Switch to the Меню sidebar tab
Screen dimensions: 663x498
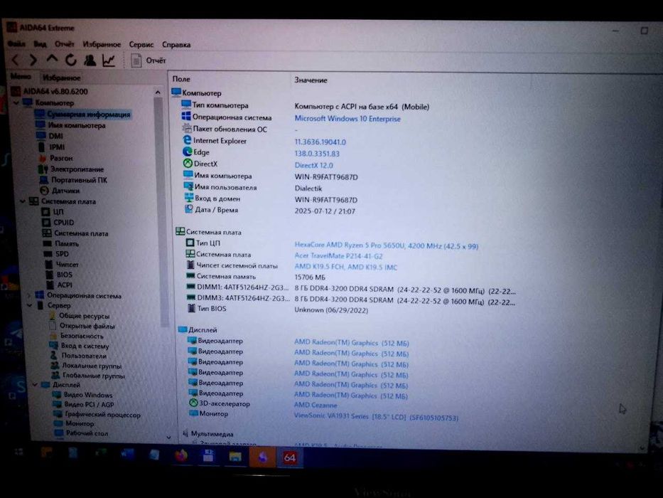pos(21,77)
